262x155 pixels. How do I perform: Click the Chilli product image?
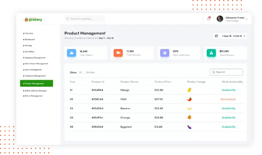pyautogui.click(x=189, y=99)
